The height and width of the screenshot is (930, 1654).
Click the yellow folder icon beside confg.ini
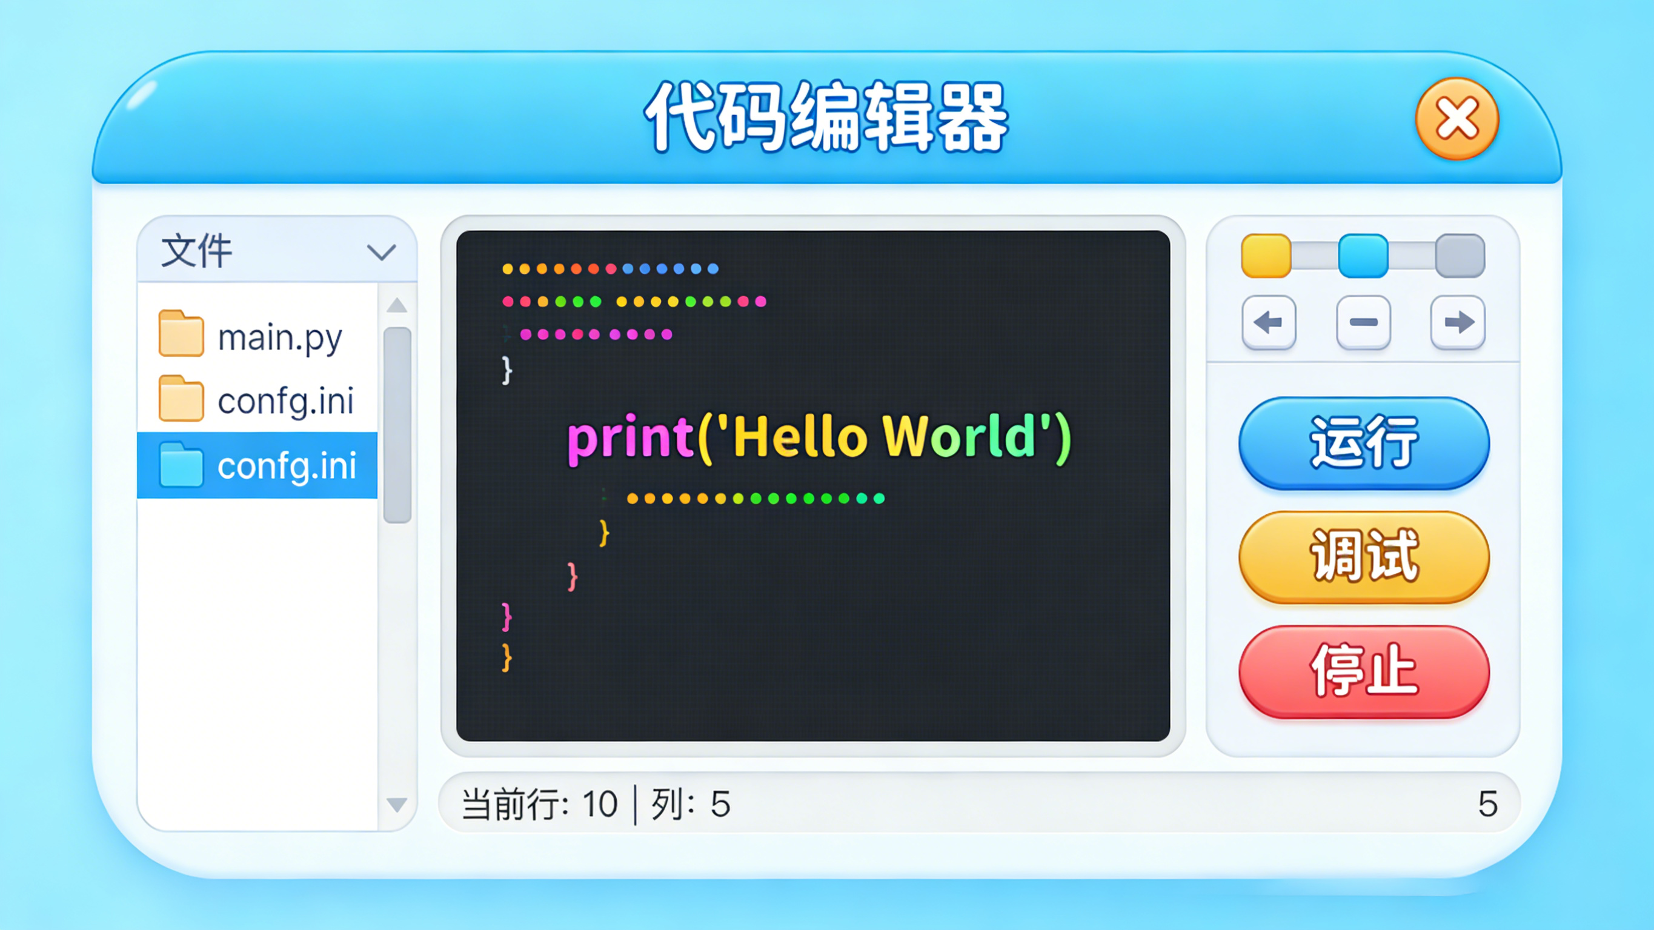182,399
